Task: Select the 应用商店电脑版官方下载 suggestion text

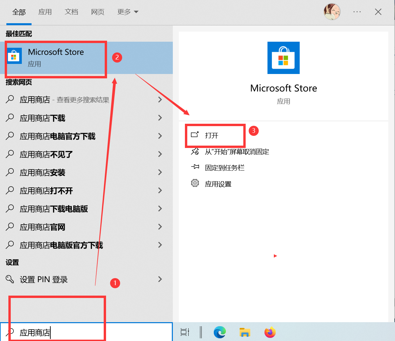Action: point(61,245)
